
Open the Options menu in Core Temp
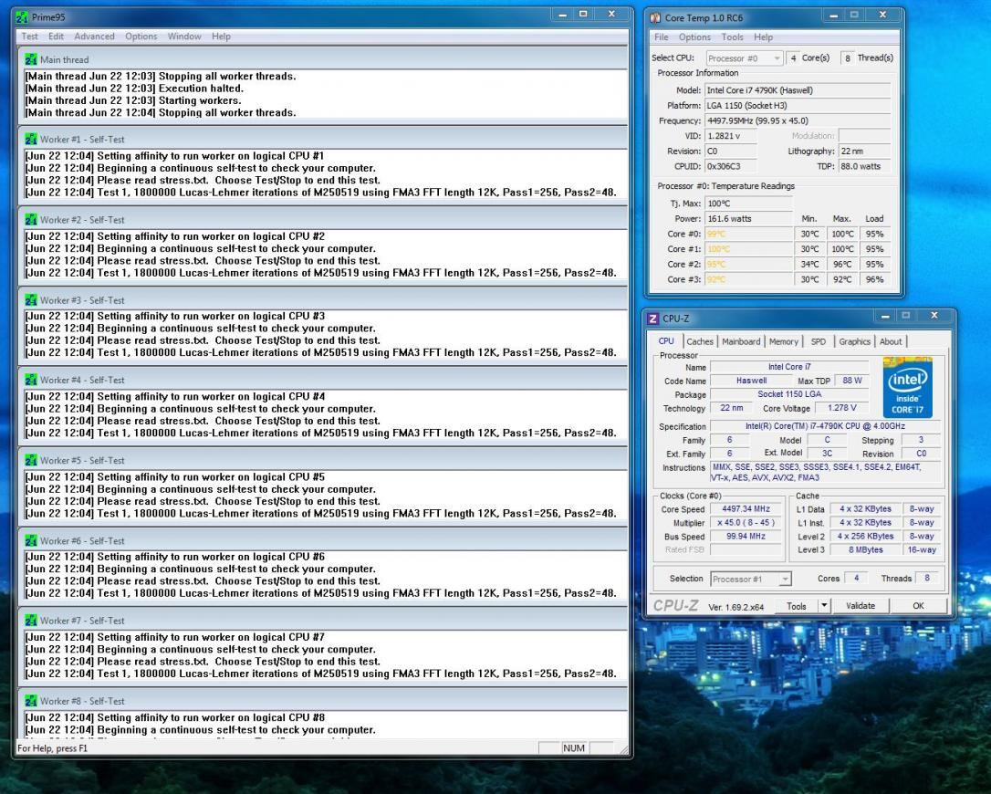(694, 37)
